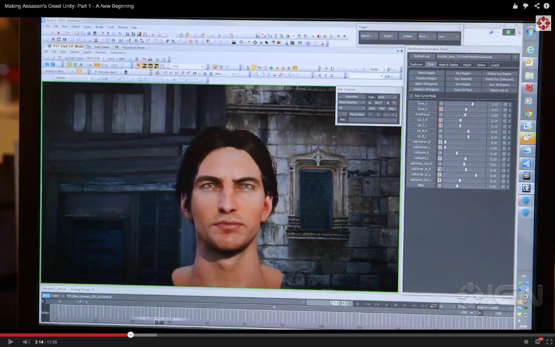Open the Outlook taskbar icon

pyautogui.click(x=530, y=62)
